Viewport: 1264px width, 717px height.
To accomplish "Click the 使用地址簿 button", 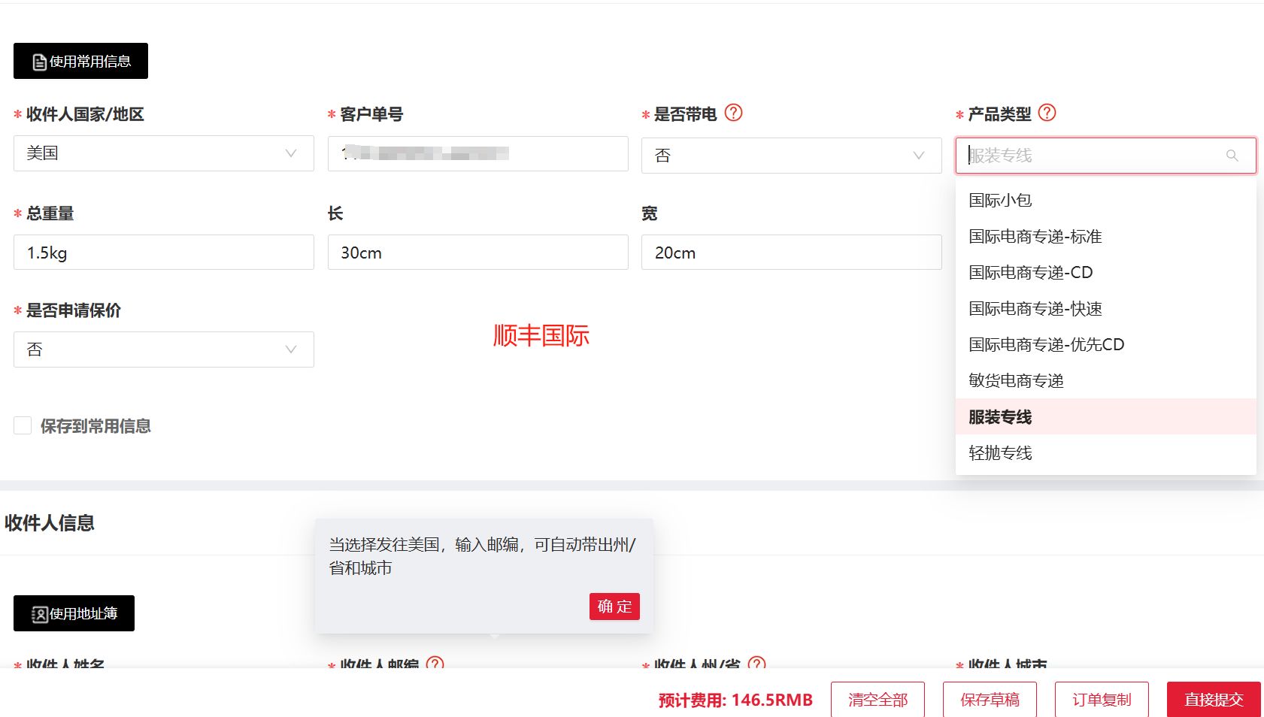I will (x=74, y=613).
